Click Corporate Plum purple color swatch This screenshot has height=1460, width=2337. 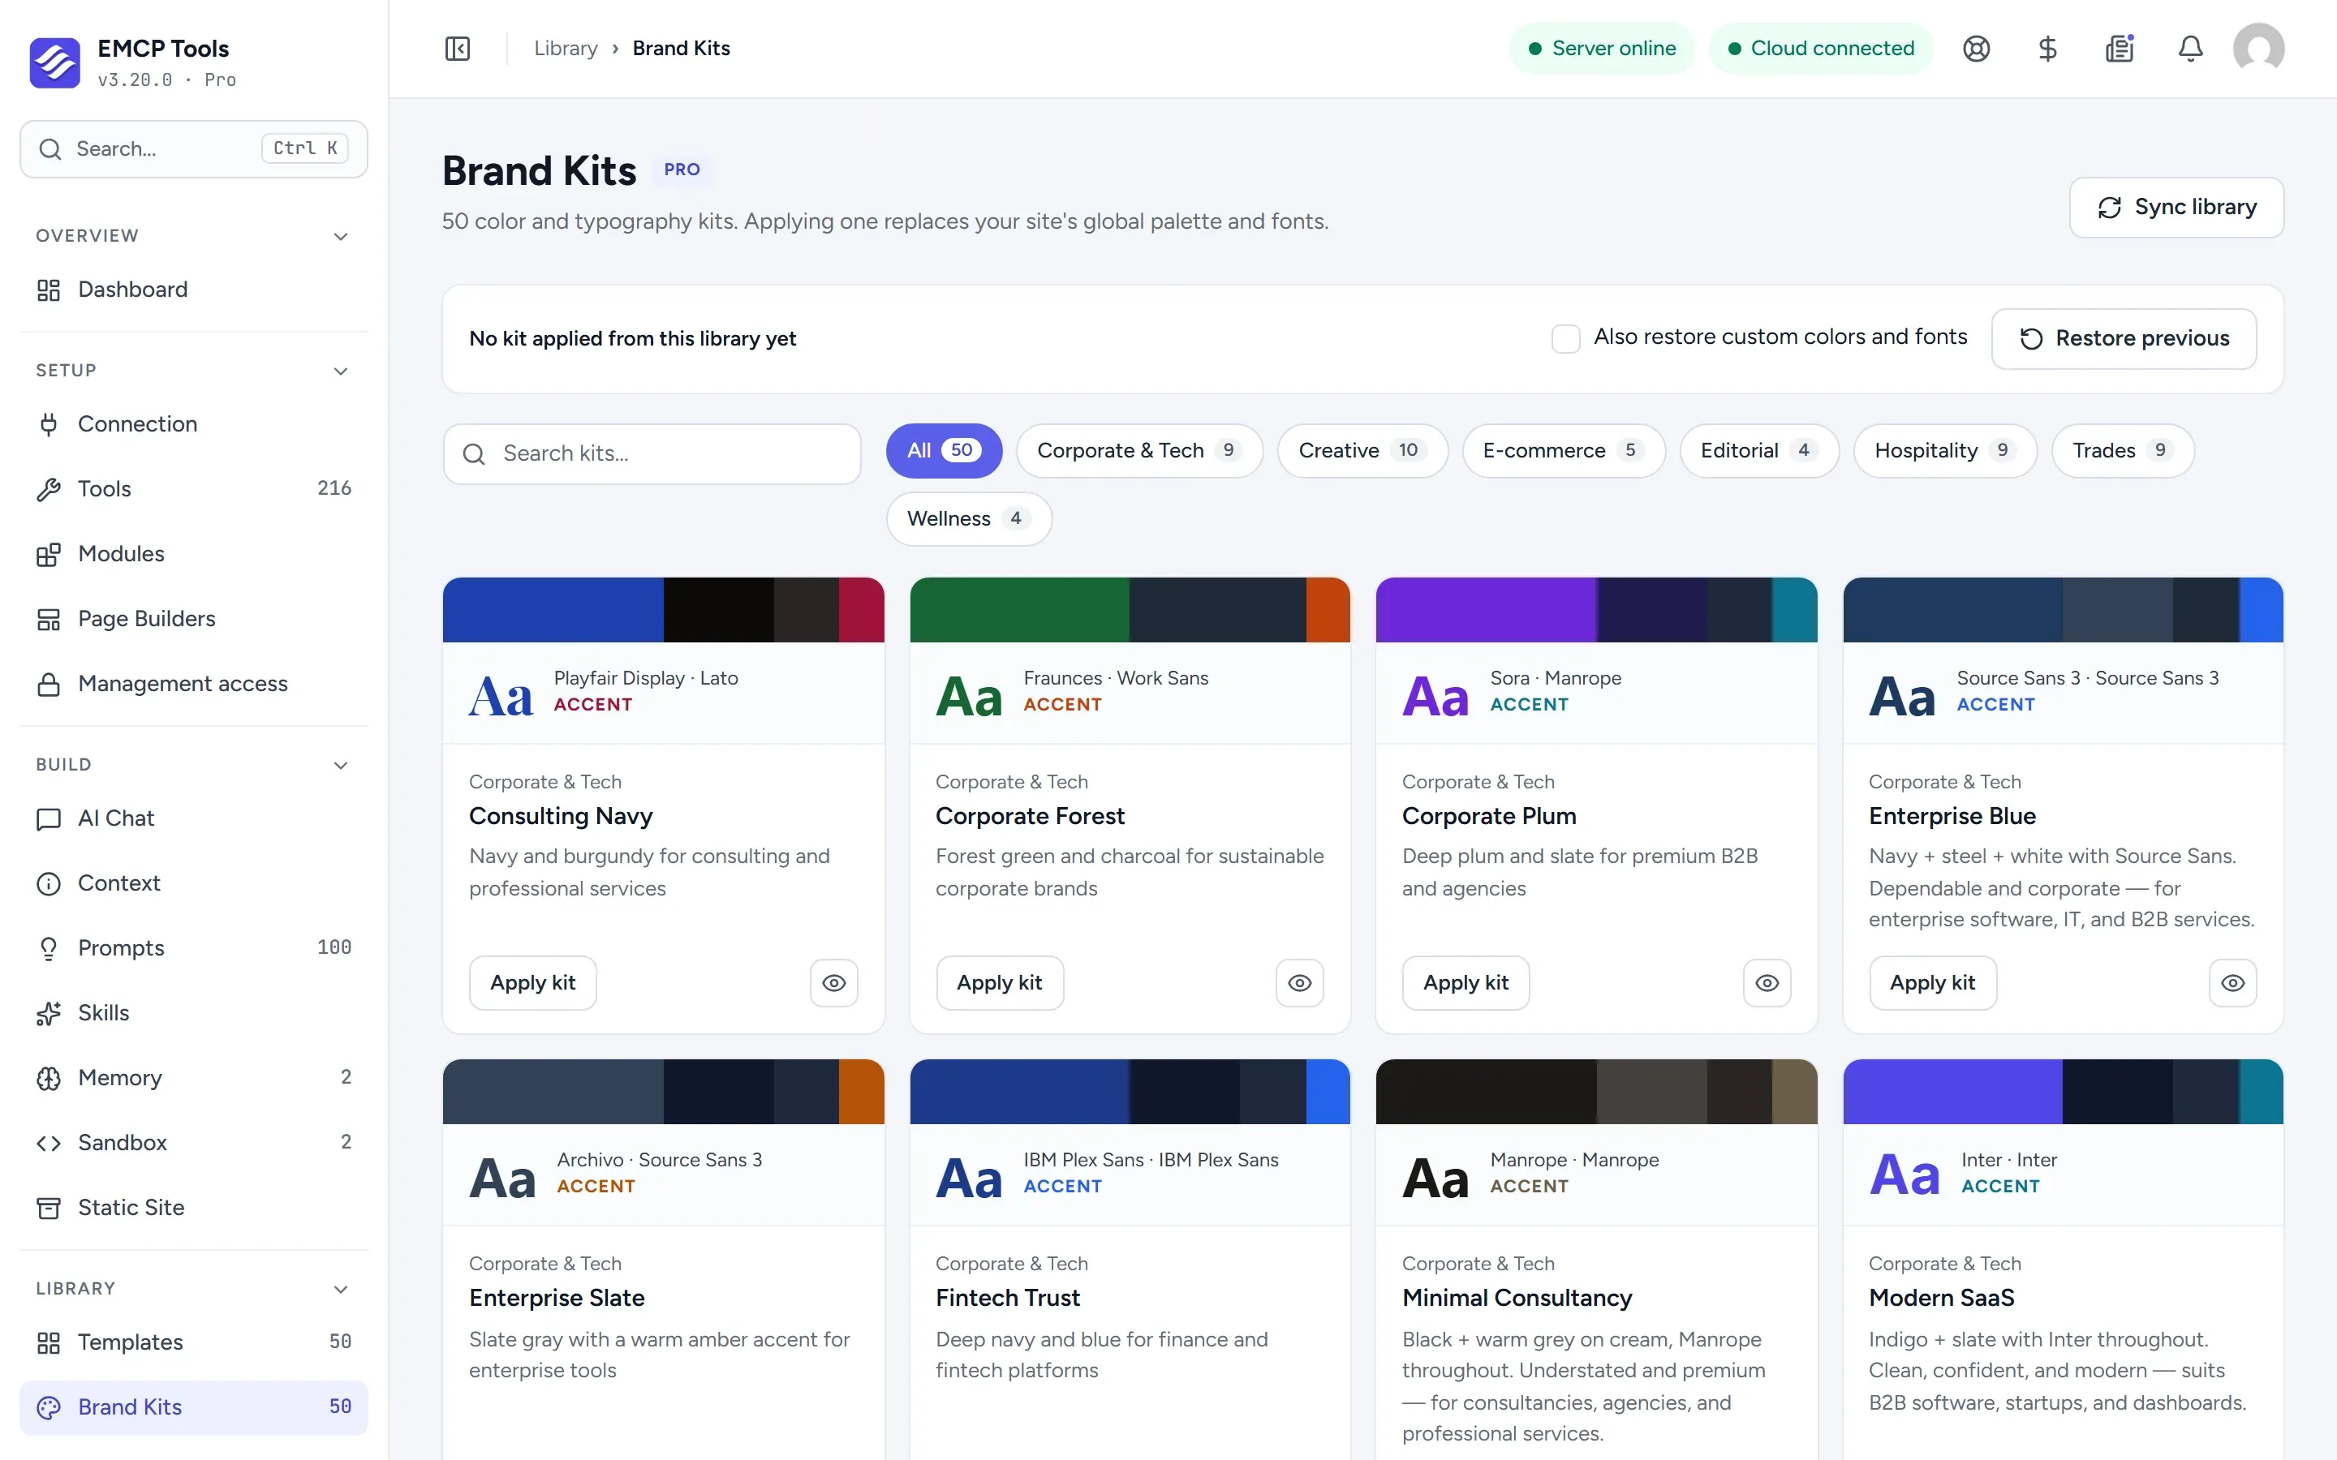pyautogui.click(x=1487, y=610)
